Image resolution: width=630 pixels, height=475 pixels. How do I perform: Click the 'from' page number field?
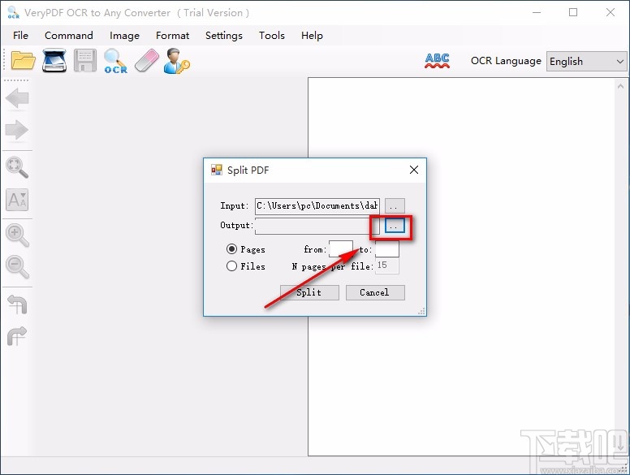coord(341,249)
